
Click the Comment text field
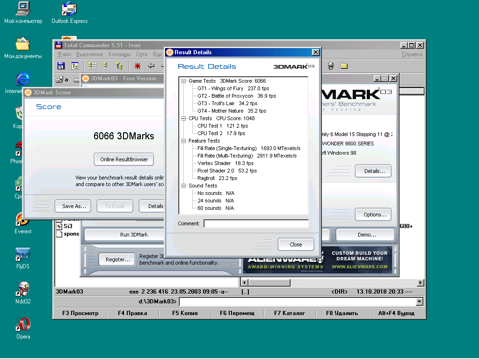coord(256,223)
